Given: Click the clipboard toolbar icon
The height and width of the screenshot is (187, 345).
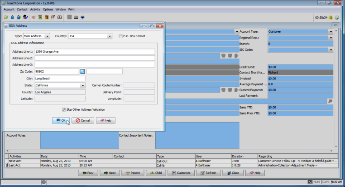Looking at the screenshot, I should coord(47,17).
